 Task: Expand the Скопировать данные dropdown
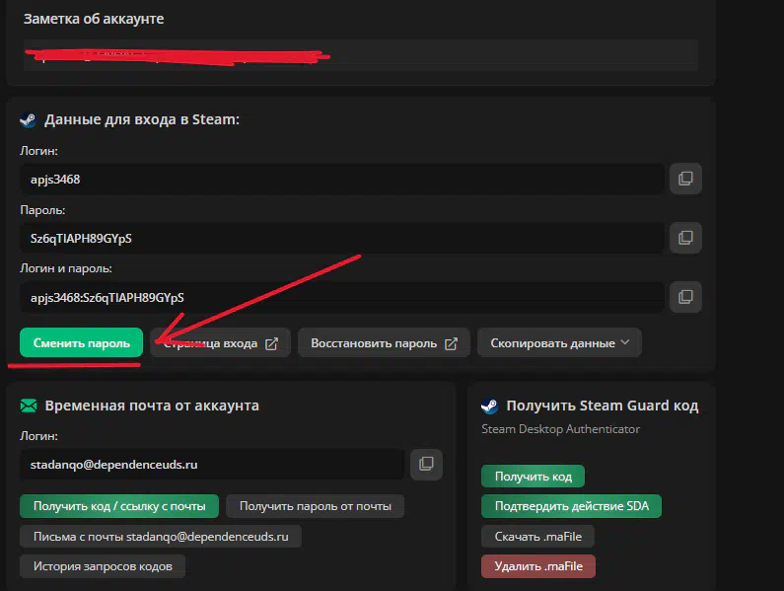[559, 343]
